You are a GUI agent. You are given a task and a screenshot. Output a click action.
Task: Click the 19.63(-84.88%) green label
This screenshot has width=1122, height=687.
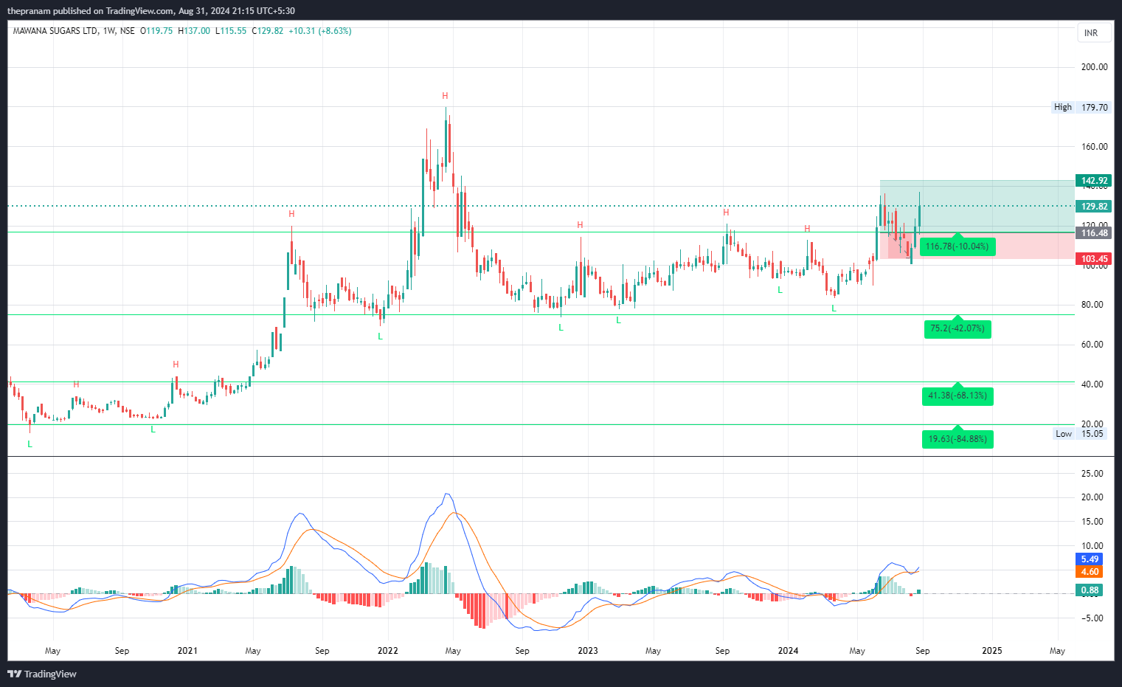click(957, 439)
